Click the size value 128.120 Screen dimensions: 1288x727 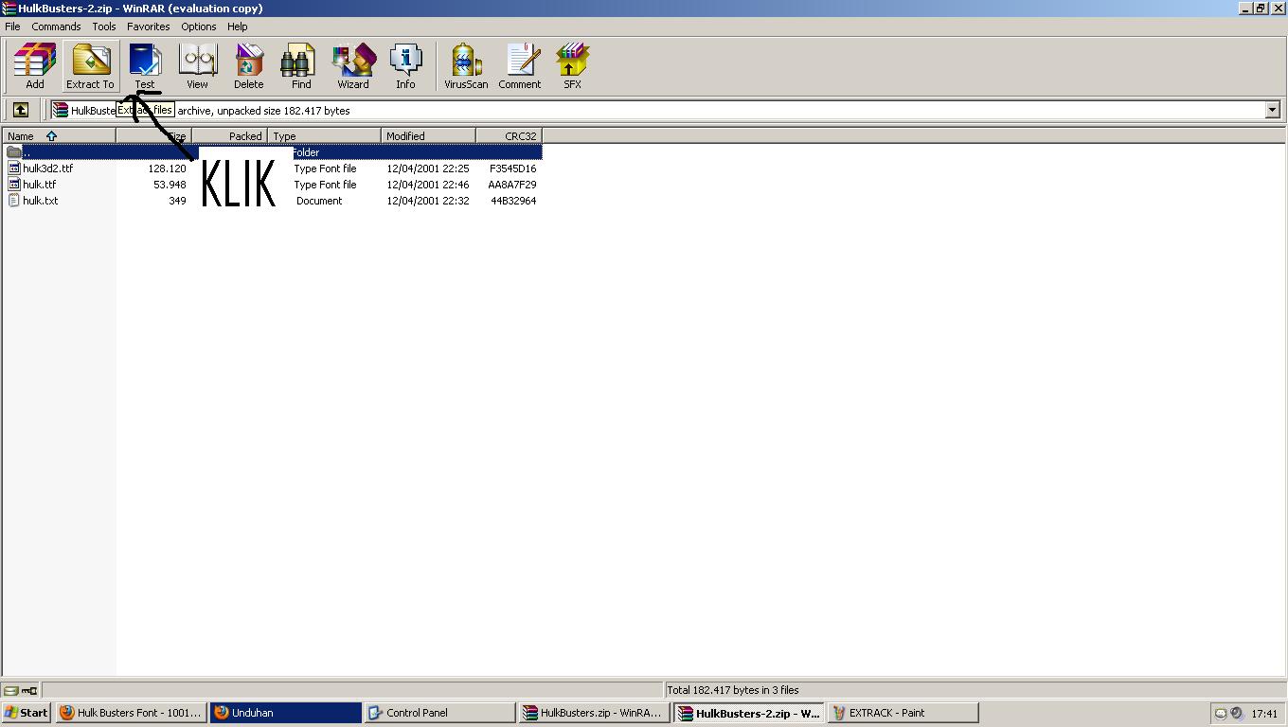tap(167, 168)
